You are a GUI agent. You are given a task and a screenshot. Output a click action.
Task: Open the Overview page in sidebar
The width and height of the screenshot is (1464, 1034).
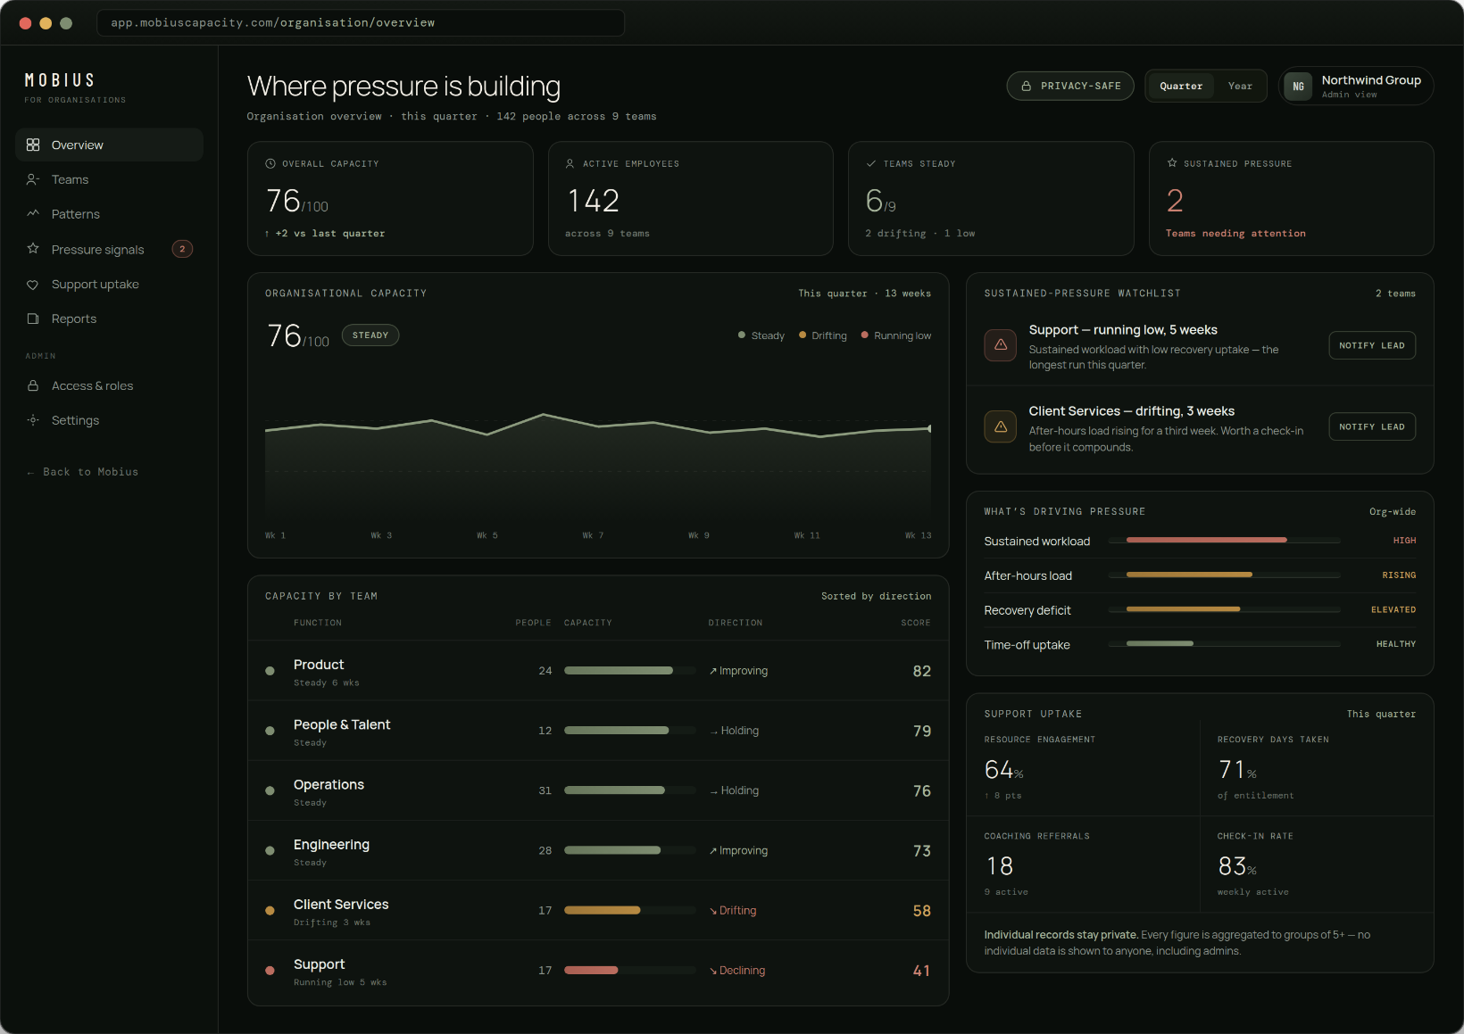(x=109, y=145)
